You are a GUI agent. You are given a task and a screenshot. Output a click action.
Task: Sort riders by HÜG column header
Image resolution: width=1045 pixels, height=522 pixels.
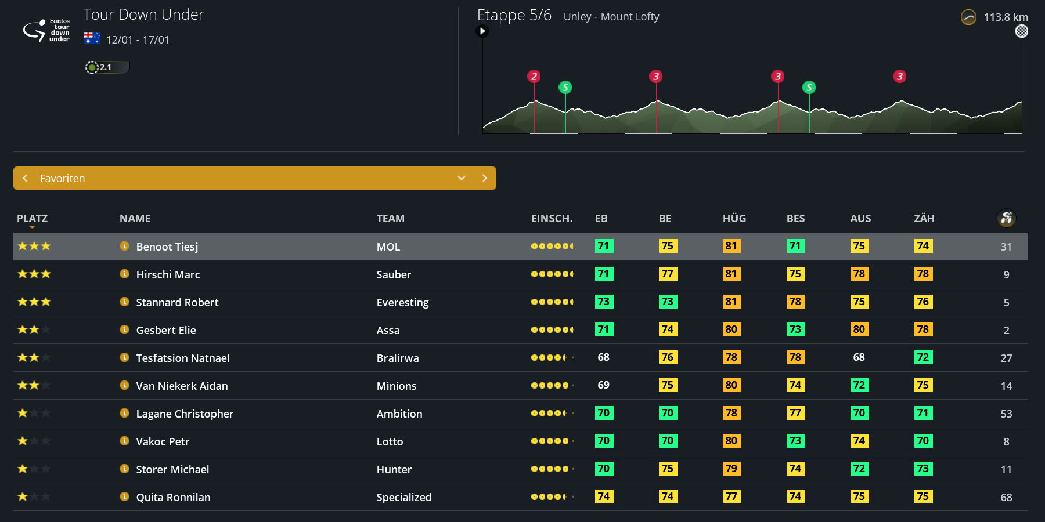(734, 219)
